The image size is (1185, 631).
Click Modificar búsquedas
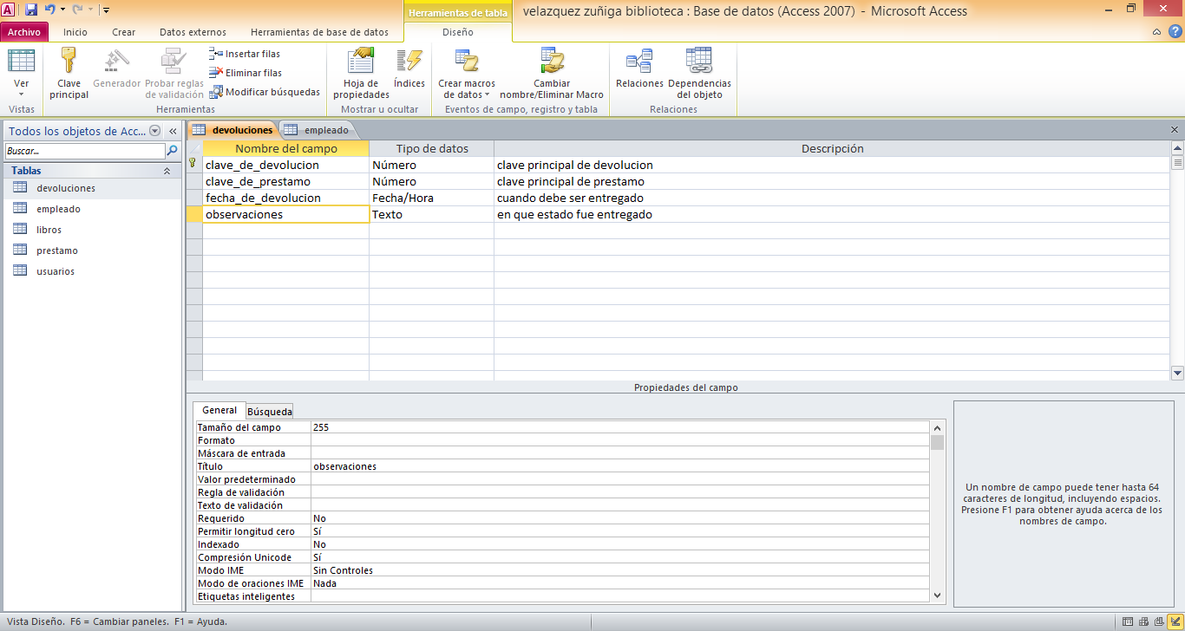pos(265,92)
